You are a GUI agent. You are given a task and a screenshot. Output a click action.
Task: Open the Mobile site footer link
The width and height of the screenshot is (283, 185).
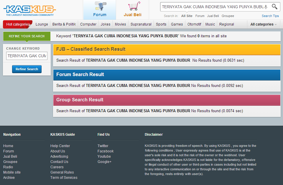pyautogui.click(x=12, y=172)
